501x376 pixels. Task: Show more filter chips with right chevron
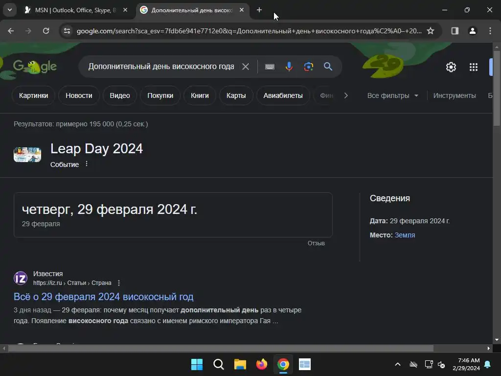coord(346,95)
